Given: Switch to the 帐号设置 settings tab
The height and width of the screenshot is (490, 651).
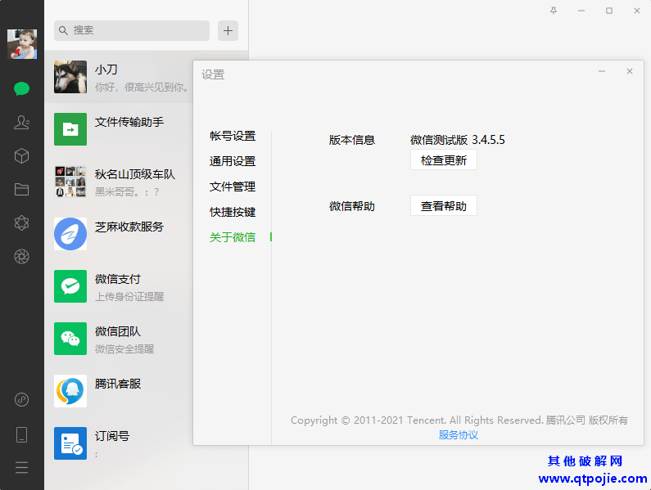Looking at the screenshot, I should (233, 136).
